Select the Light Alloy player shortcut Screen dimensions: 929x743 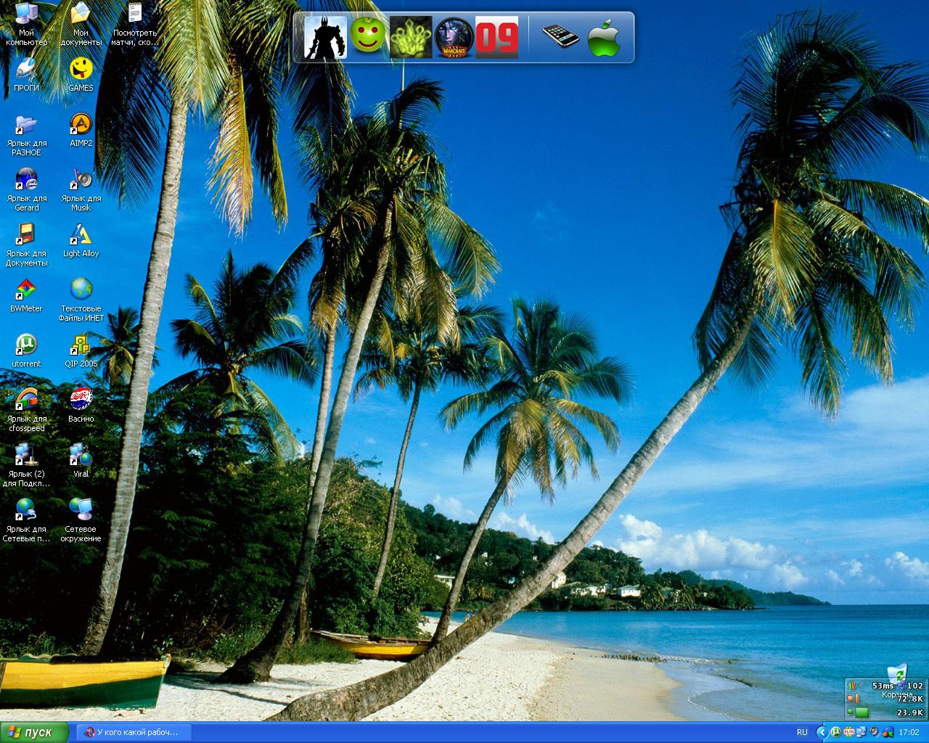pyautogui.click(x=81, y=236)
